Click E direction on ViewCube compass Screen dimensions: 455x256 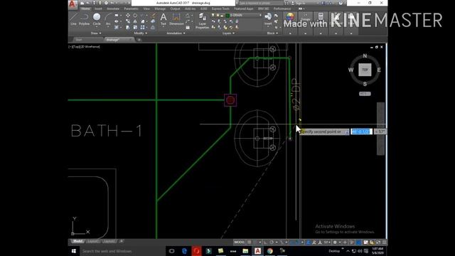pyautogui.click(x=379, y=70)
